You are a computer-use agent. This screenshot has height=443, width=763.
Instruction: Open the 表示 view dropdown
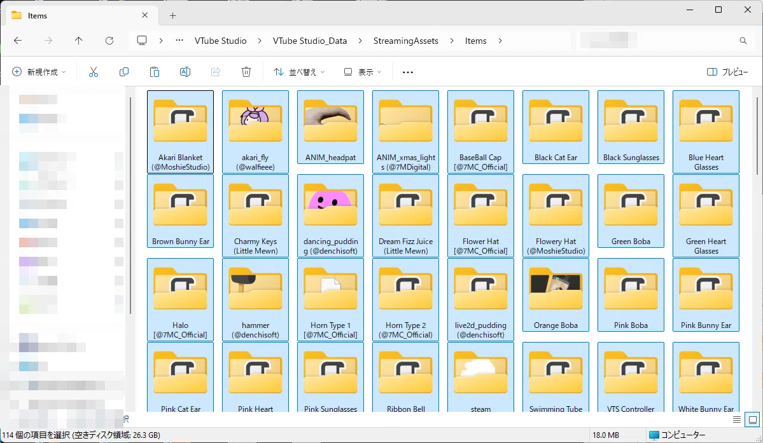[x=363, y=72]
